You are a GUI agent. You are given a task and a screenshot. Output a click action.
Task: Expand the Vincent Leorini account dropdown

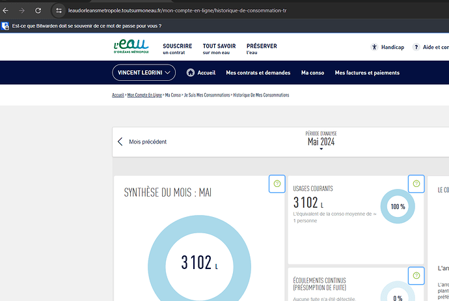(x=143, y=72)
